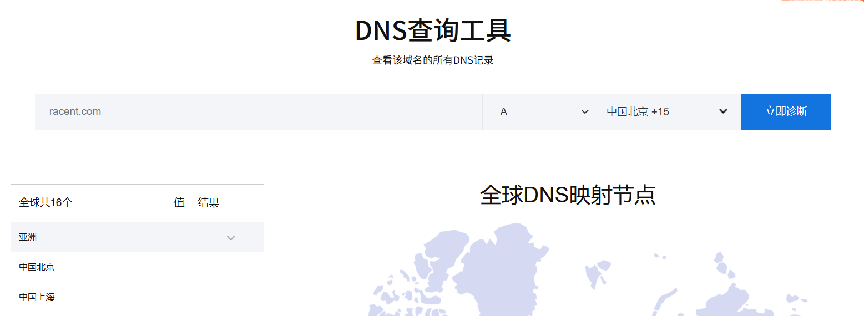
Task: Open the 中国北京 +15 location dropdown
Action: click(666, 111)
